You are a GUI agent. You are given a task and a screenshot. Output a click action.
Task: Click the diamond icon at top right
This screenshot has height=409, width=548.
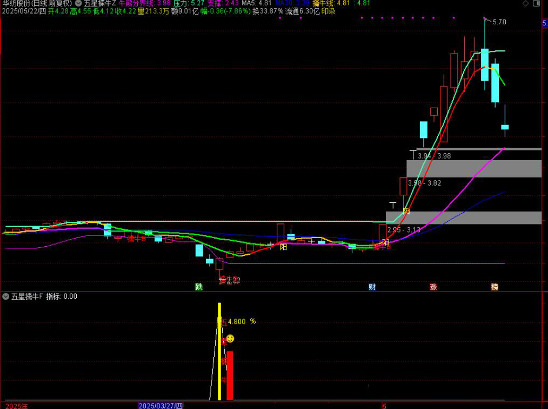[x=526, y=3]
